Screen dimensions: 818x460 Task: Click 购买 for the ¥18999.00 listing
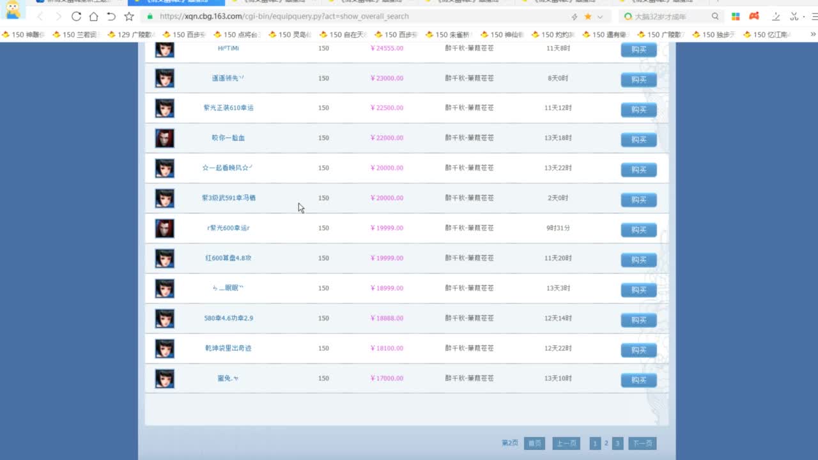click(638, 290)
